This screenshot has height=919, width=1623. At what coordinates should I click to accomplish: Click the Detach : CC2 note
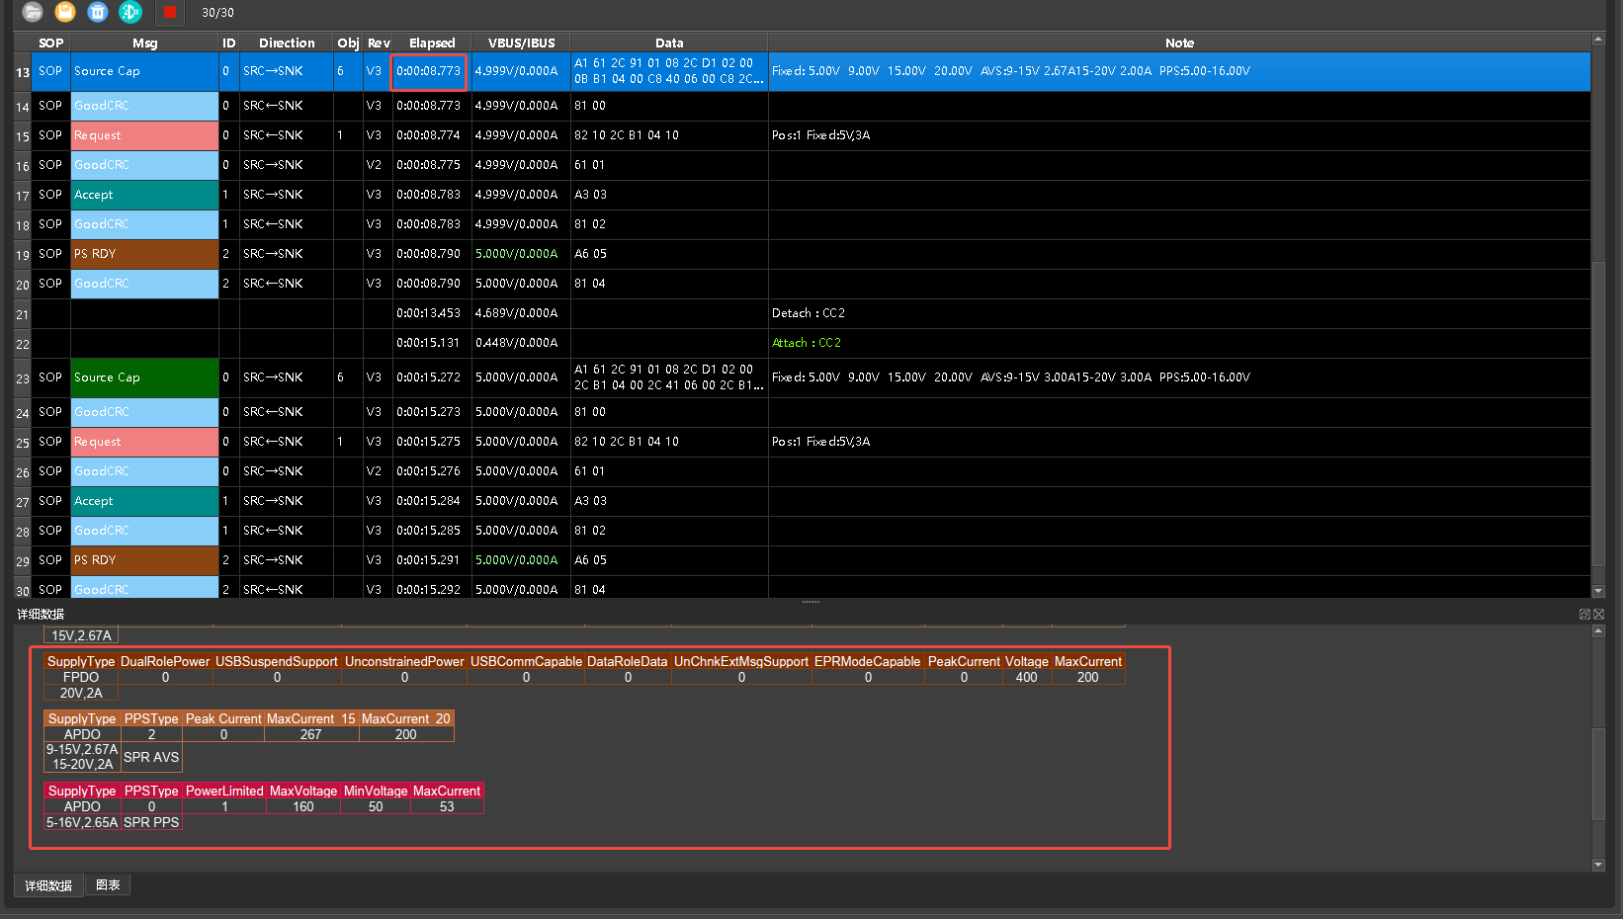pyautogui.click(x=809, y=313)
